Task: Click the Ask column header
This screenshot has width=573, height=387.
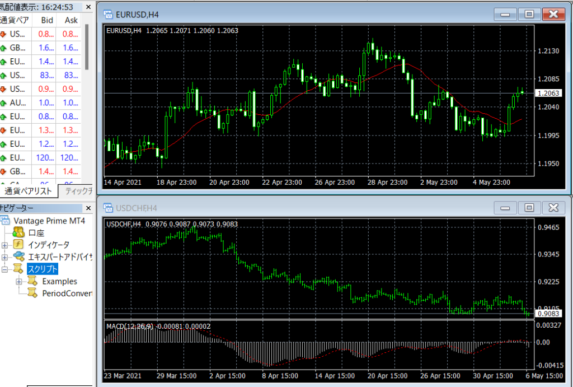Action: coord(71,20)
